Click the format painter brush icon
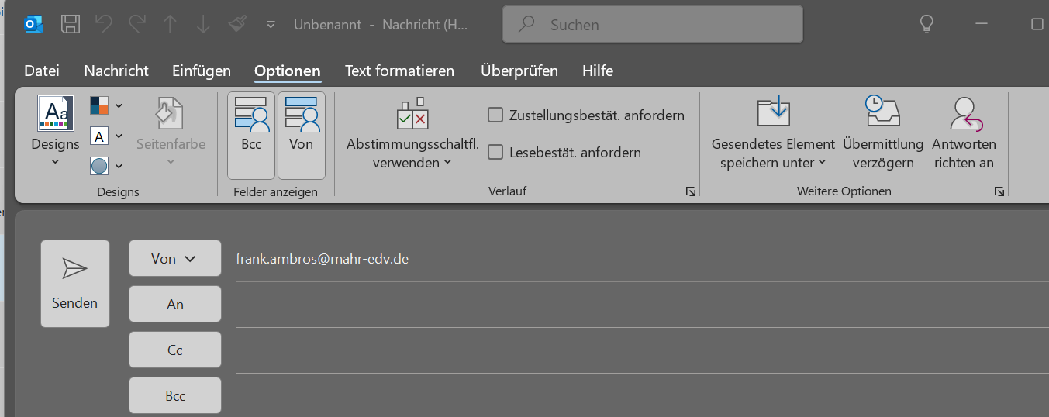 [x=237, y=24]
